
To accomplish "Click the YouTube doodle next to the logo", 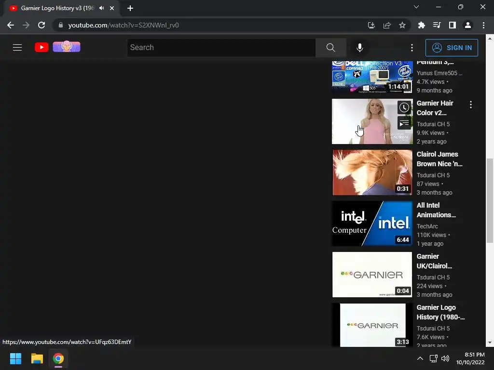I will coord(67,47).
